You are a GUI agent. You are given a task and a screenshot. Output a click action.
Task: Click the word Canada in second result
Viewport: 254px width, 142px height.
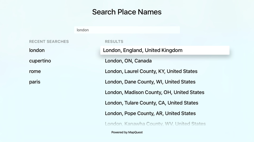point(143,61)
